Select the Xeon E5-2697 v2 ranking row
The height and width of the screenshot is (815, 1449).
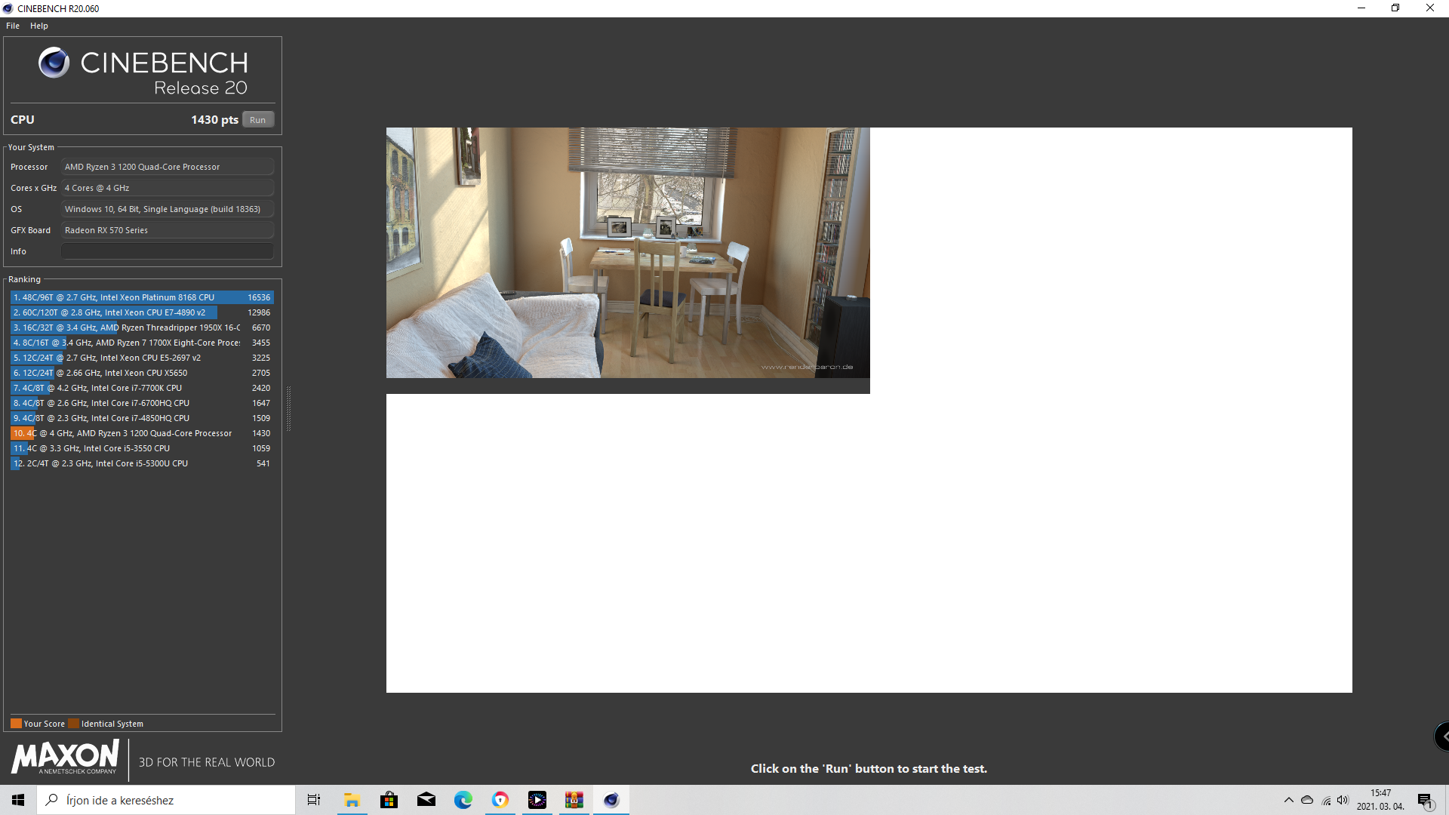[x=142, y=358]
